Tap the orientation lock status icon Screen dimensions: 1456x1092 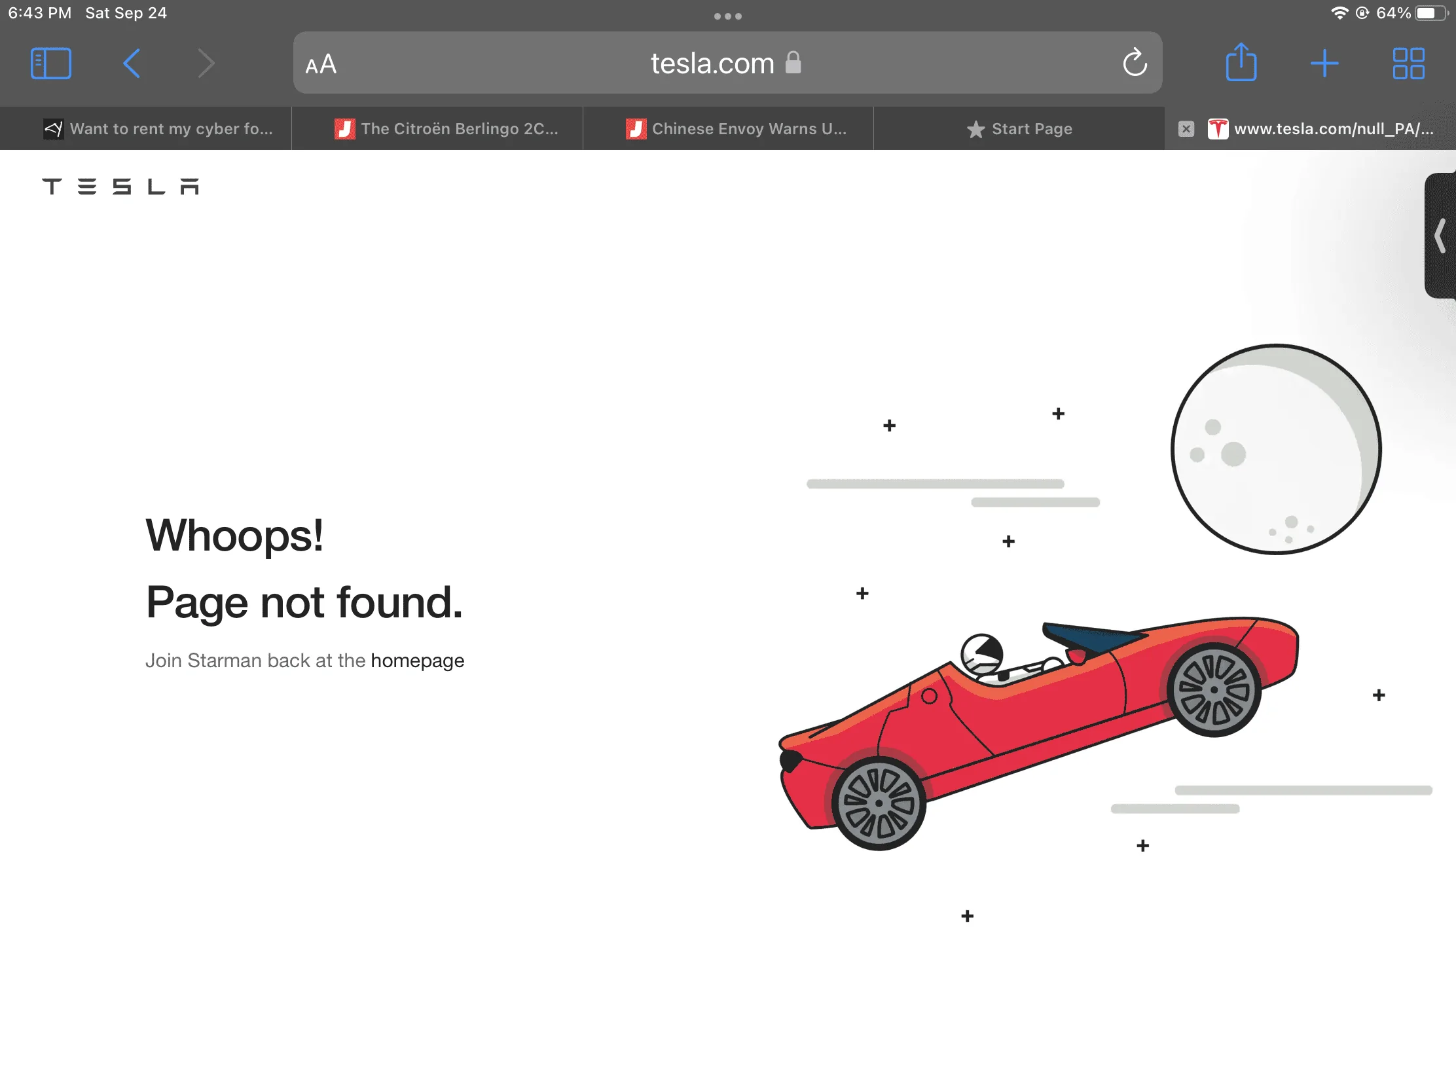click(x=1362, y=13)
